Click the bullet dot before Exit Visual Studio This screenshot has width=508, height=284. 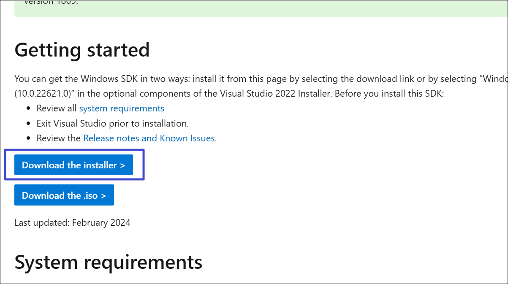28,124
